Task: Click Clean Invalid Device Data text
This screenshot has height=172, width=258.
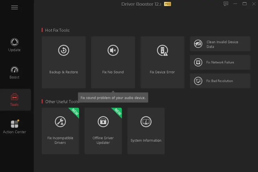Action: click(x=222, y=44)
